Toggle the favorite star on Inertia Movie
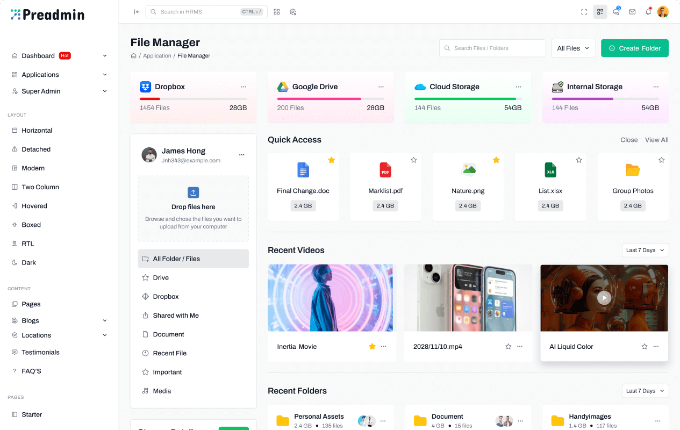 pyautogui.click(x=372, y=347)
